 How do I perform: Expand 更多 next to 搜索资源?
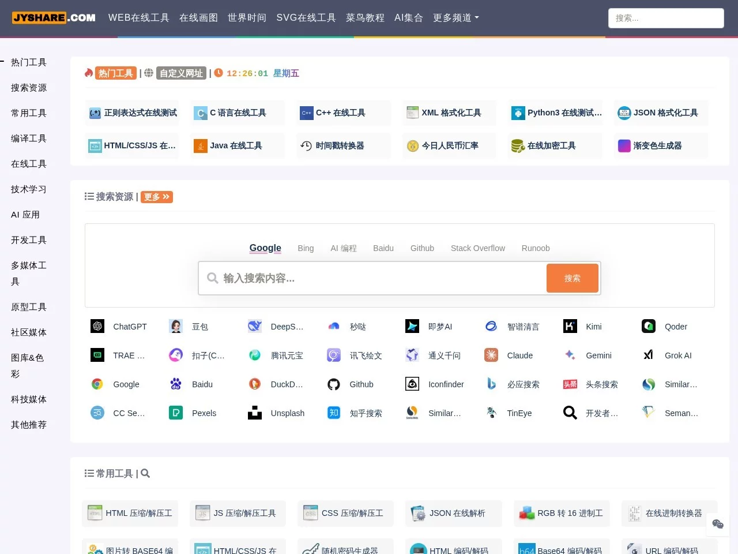click(157, 197)
